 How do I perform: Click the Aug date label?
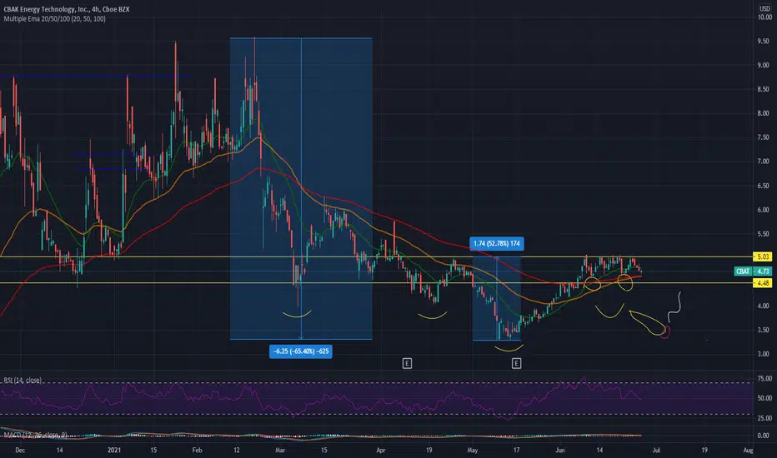749,450
